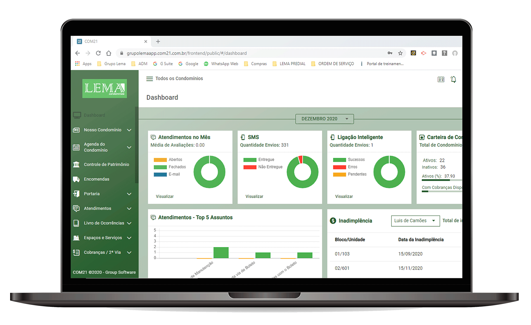Click Visualizar in the SMS card
Viewport: 531px width, 325px height.
254,196
